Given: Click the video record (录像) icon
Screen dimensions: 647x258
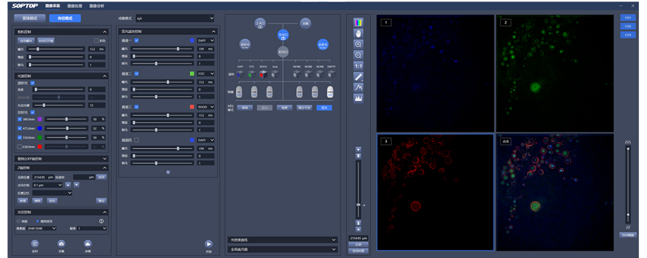Looking at the screenshot, I should (x=88, y=244).
